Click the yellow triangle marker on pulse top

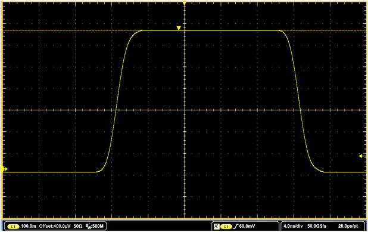179,28
